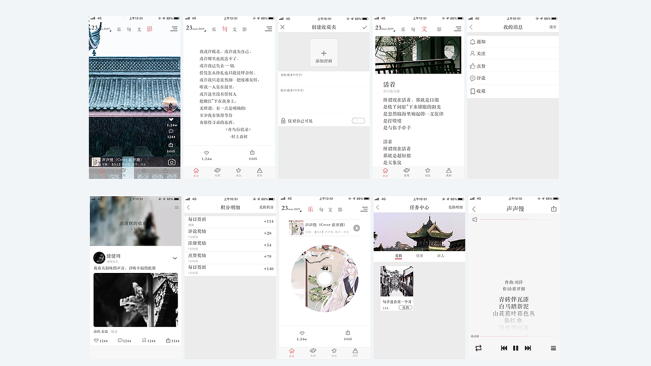Confirm 创建收藏夹 with the checkmark icon
The height and width of the screenshot is (366, 651).
point(365,27)
